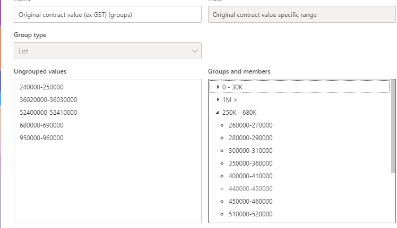Select ungrouped value 680000-690000

[41, 125]
